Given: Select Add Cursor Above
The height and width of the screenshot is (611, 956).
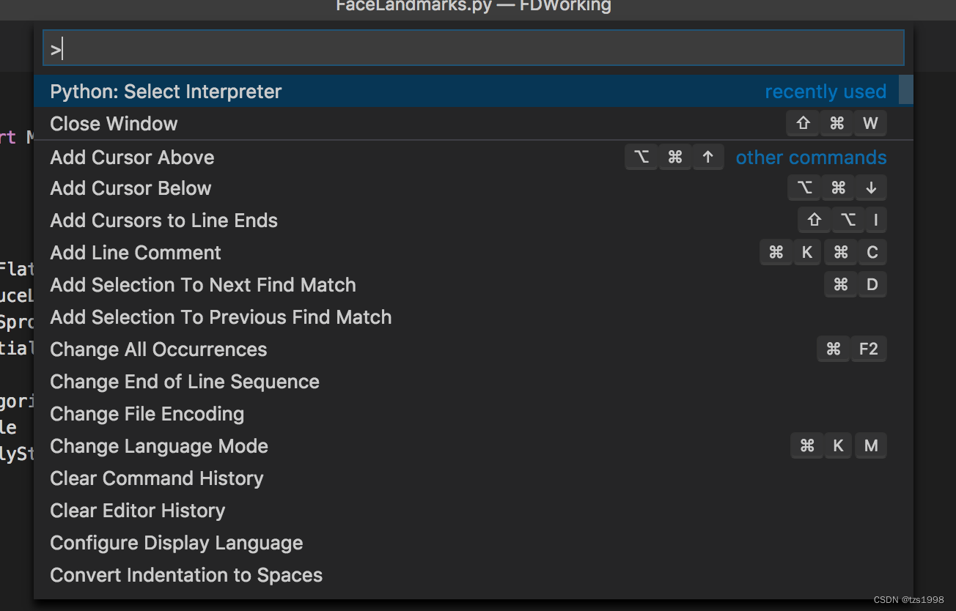Looking at the screenshot, I should click(x=132, y=157).
